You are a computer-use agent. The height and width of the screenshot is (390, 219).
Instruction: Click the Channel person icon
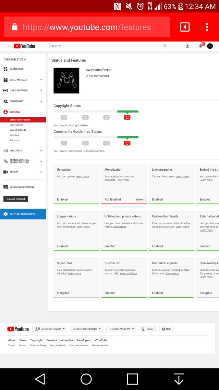pyautogui.click(x=6, y=112)
